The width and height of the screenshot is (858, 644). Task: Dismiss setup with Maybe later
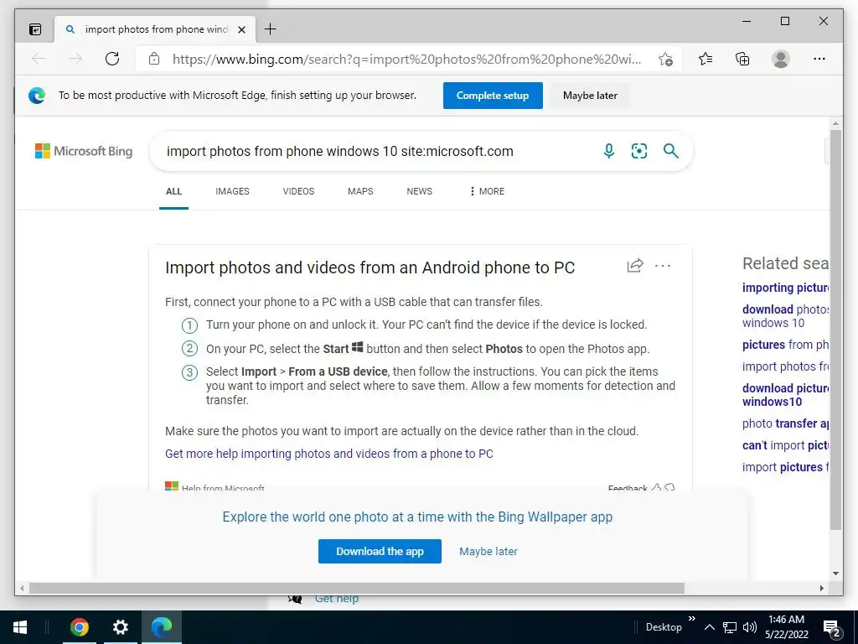point(590,96)
